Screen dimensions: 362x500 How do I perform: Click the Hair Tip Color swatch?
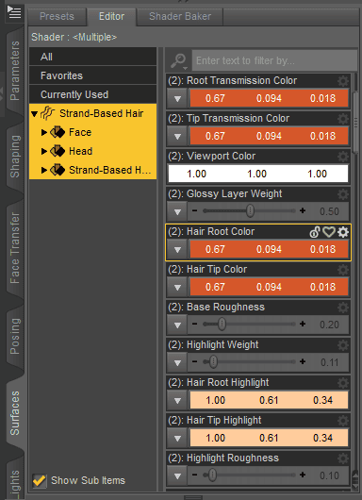pyautogui.click(x=269, y=287)
